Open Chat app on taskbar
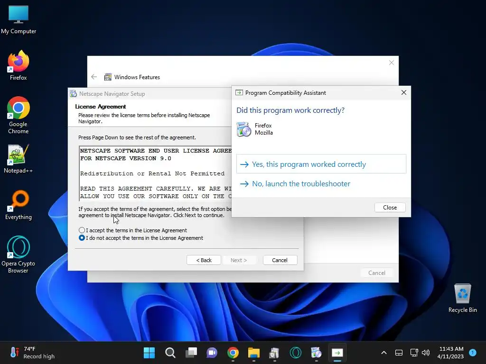The width and height of the screenshot is (486, 364). tap(212, 353)
